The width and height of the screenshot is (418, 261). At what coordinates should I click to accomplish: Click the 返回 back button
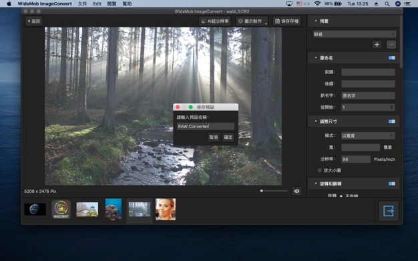(34, 21)
